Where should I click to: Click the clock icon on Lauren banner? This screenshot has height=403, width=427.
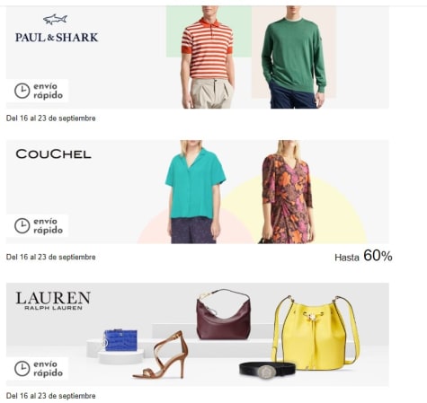(x=22, y=368)
